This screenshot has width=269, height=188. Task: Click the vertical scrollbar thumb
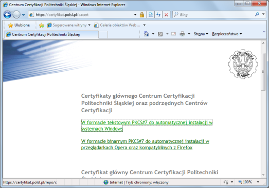[x=263, y=72]
